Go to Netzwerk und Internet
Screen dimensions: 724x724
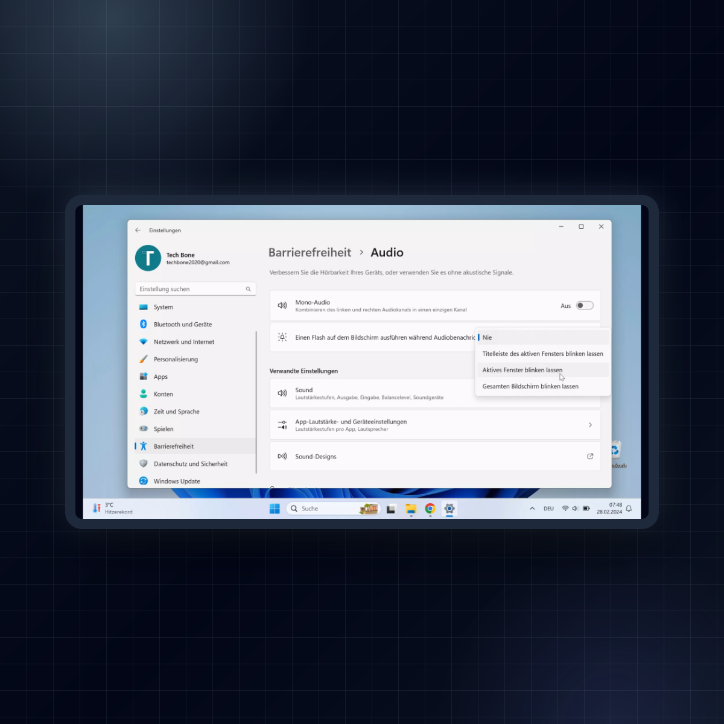pos(195,342)
